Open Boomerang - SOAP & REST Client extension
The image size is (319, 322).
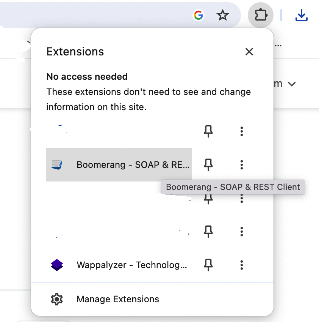coord(119,165)
